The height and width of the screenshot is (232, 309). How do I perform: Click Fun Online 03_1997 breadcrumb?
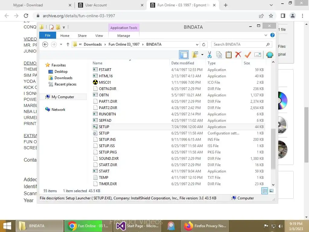(x=124, y=44)
